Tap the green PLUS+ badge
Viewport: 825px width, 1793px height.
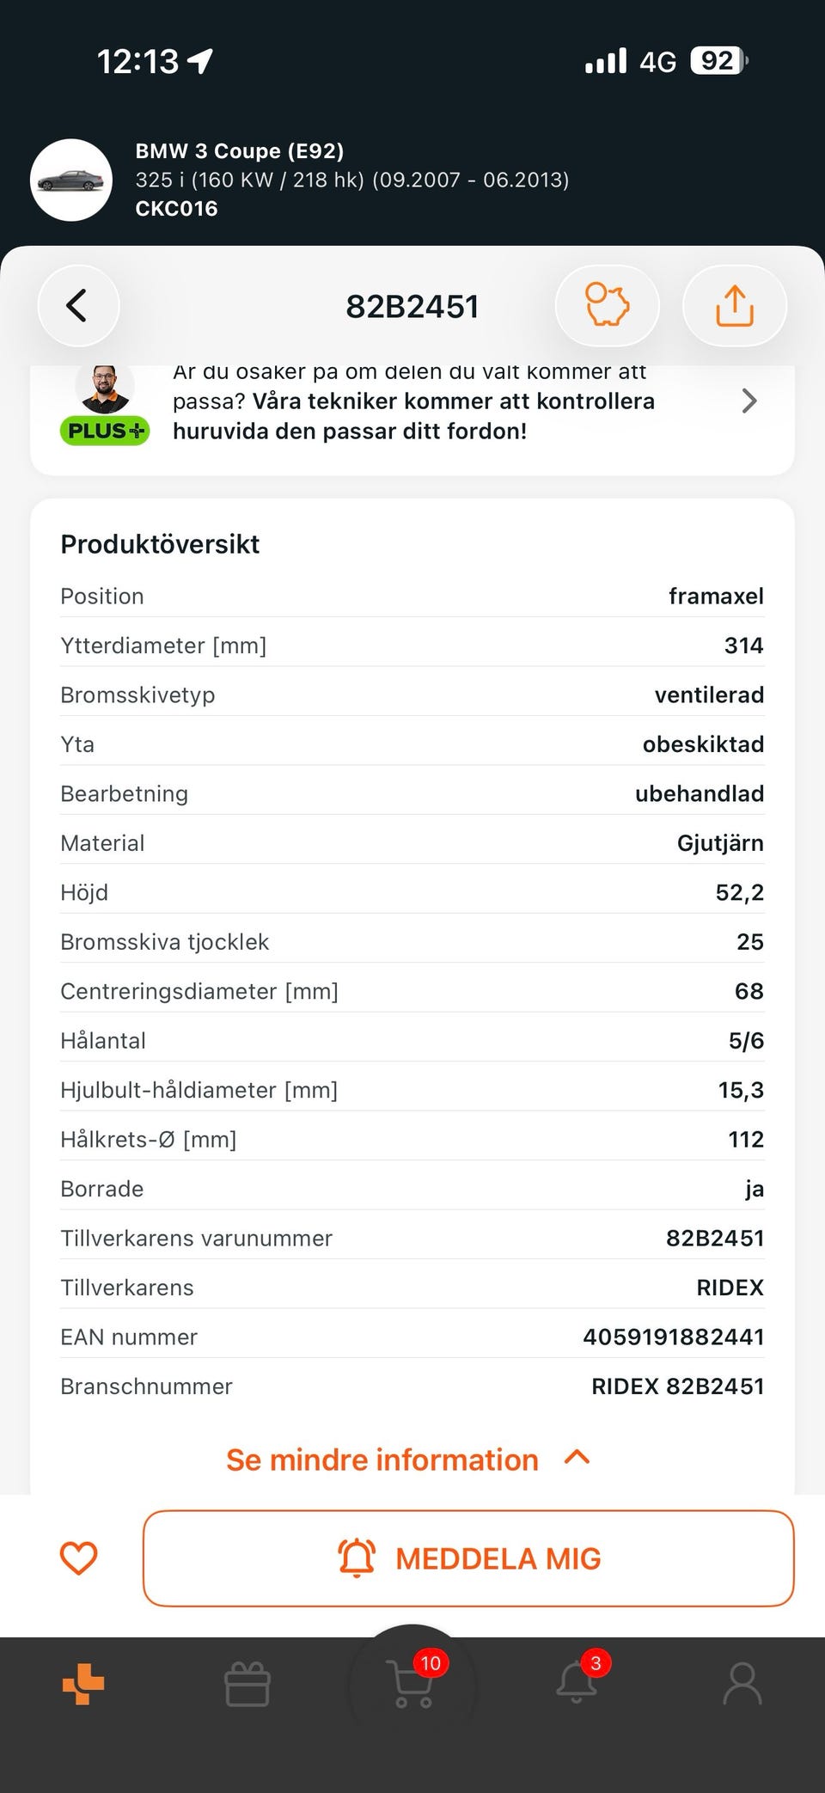[x=105, y=431]
